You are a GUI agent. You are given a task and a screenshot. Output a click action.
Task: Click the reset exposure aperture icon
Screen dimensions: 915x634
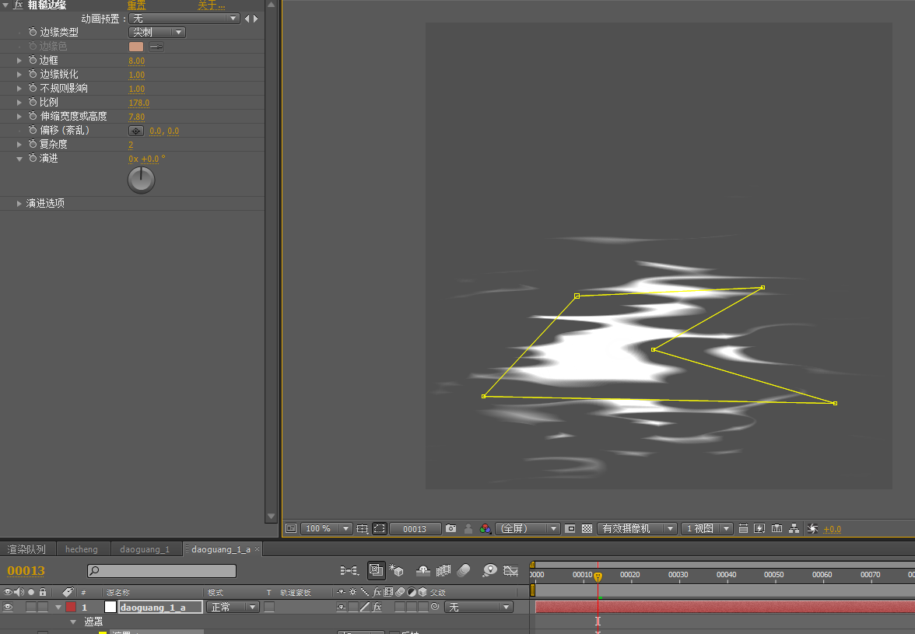[812, 528]
